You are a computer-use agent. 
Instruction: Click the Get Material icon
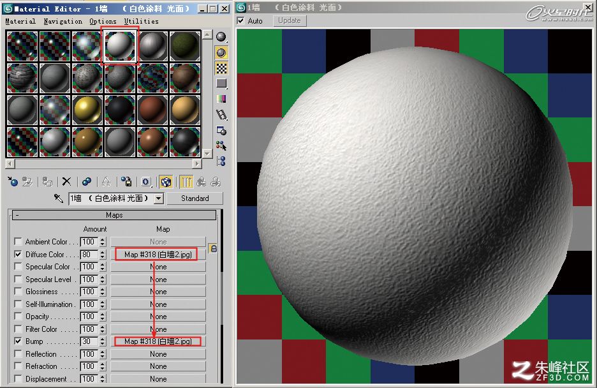pos(13,182)
